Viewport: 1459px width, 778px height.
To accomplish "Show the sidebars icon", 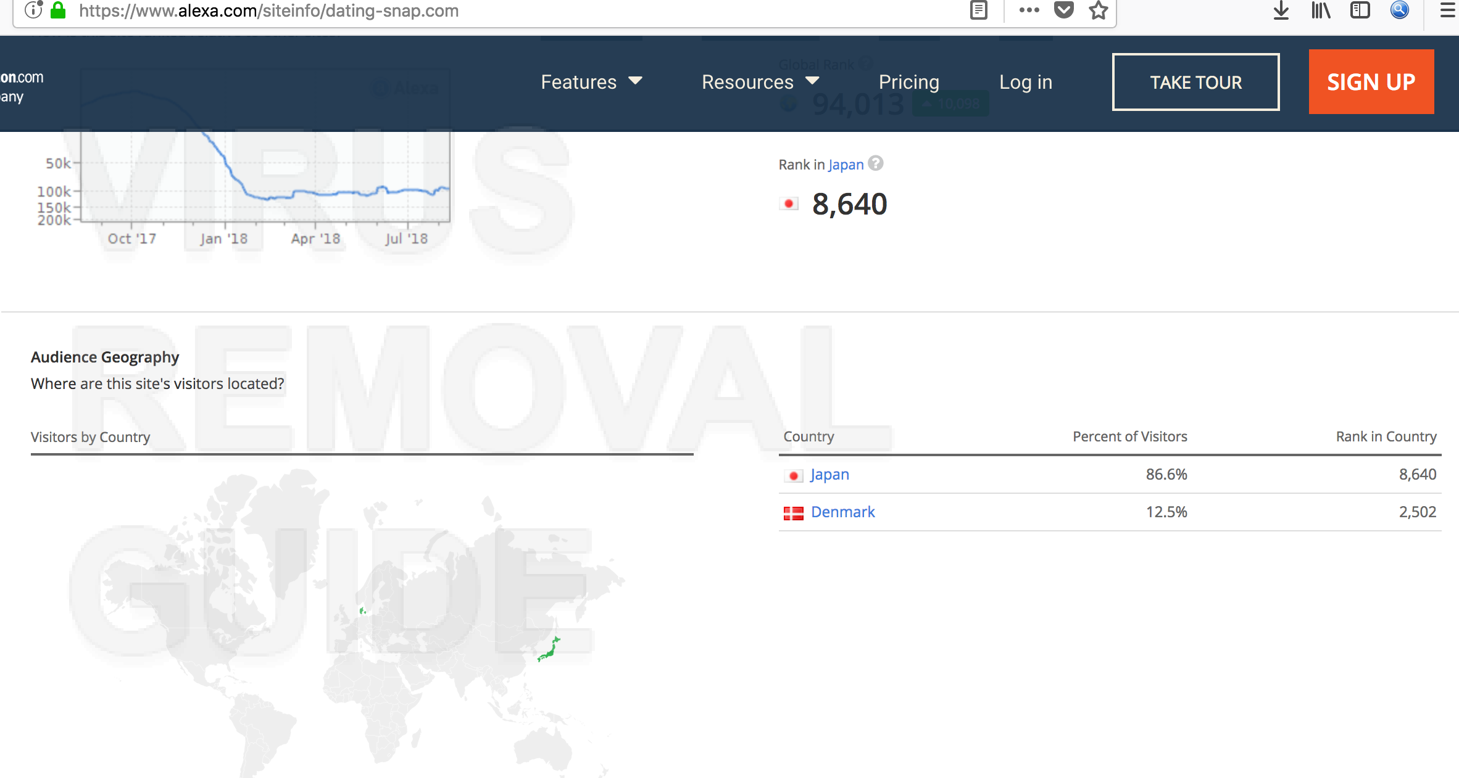I will pyautogui.click(x=1360, y=10).
